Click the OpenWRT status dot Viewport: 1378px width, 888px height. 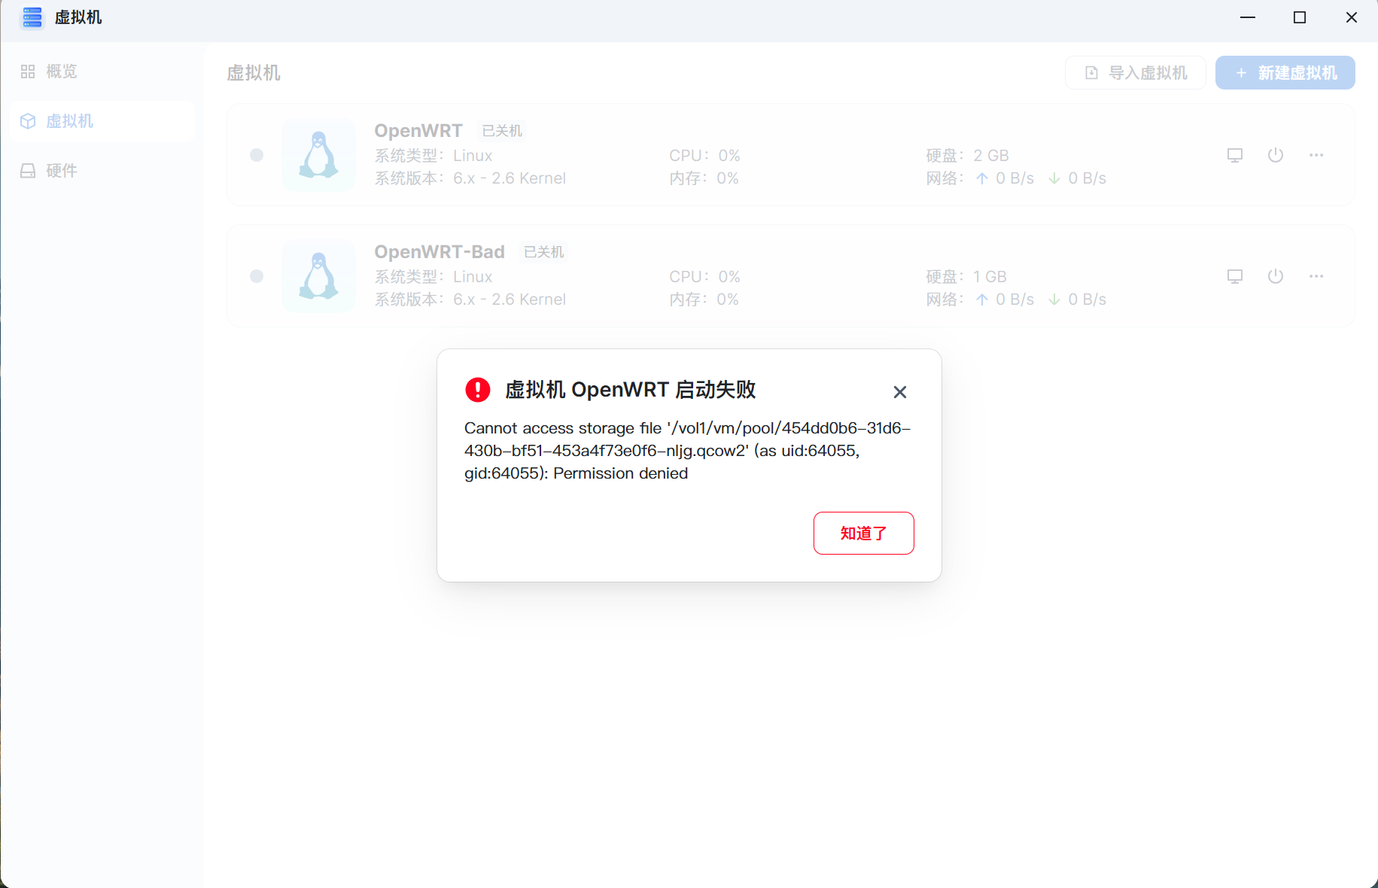click(257, 155)
